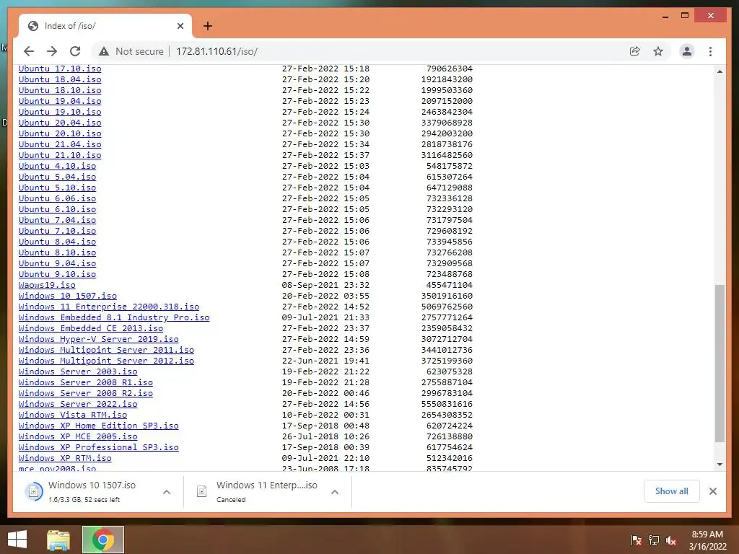Download Windows Embedded CE 2013.iso

coord(91,329)
